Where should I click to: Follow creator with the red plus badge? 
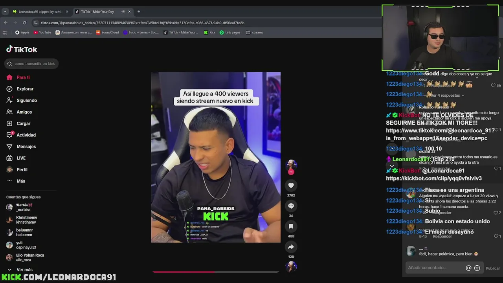point(291,172)
